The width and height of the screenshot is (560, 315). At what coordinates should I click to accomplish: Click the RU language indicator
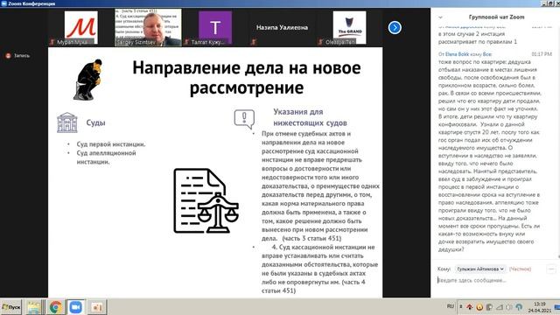451,306
